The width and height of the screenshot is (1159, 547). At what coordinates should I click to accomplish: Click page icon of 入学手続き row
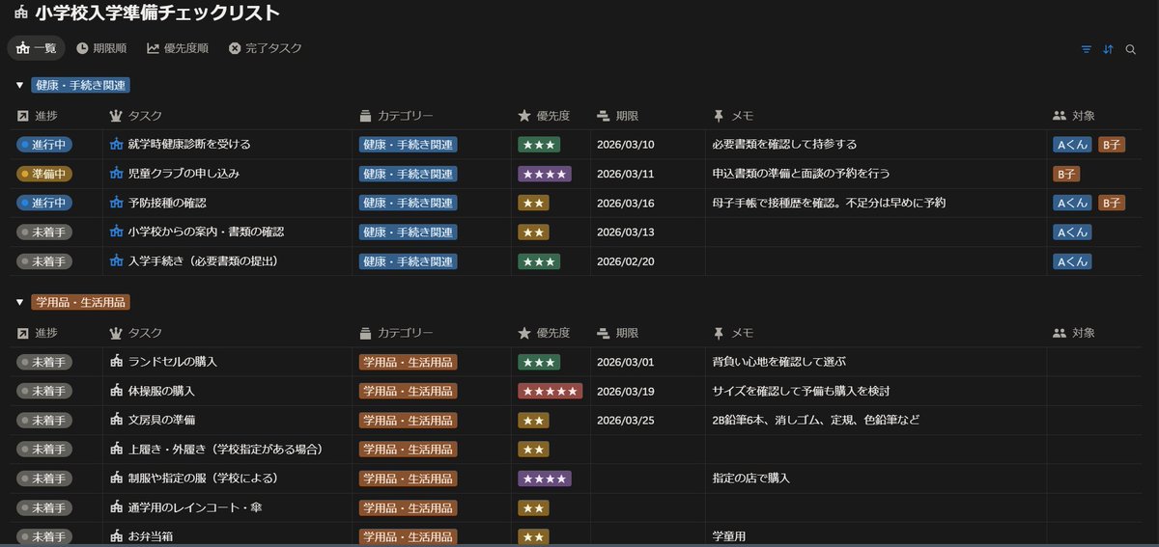click(x=117, y=261)
